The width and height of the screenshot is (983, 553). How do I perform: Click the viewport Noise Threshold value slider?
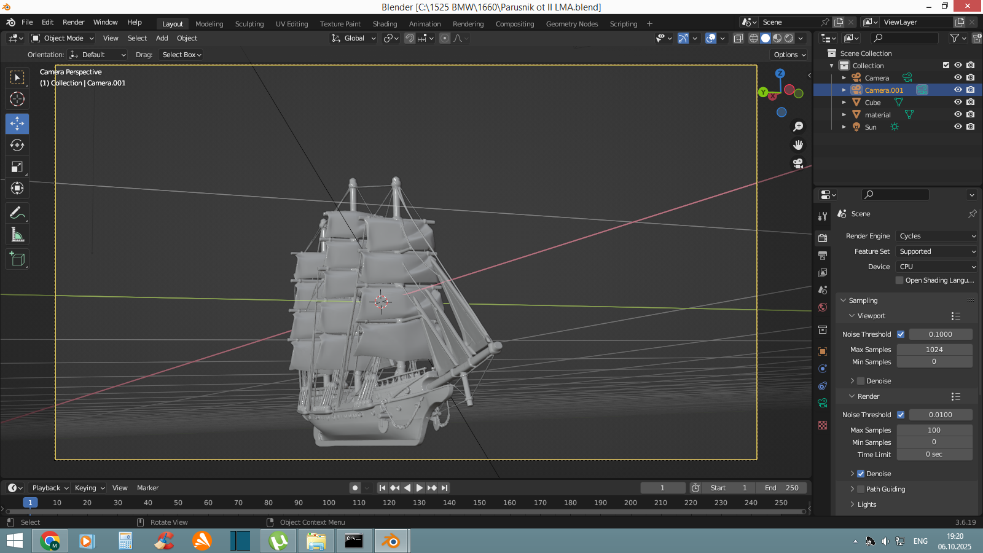point(940,334)
